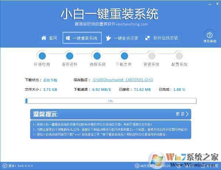Click the 选择系统 step circle

tap(97, 56)
